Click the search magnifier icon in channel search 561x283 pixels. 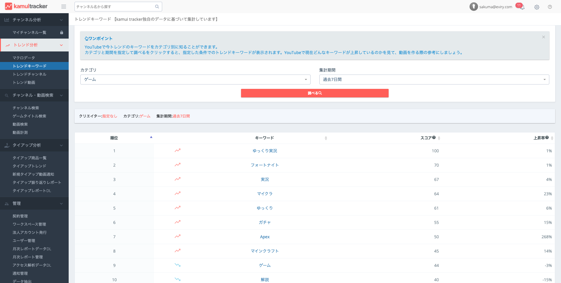[x=157, y=7]
